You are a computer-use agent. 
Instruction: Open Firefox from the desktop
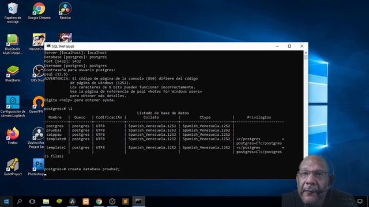13,136
